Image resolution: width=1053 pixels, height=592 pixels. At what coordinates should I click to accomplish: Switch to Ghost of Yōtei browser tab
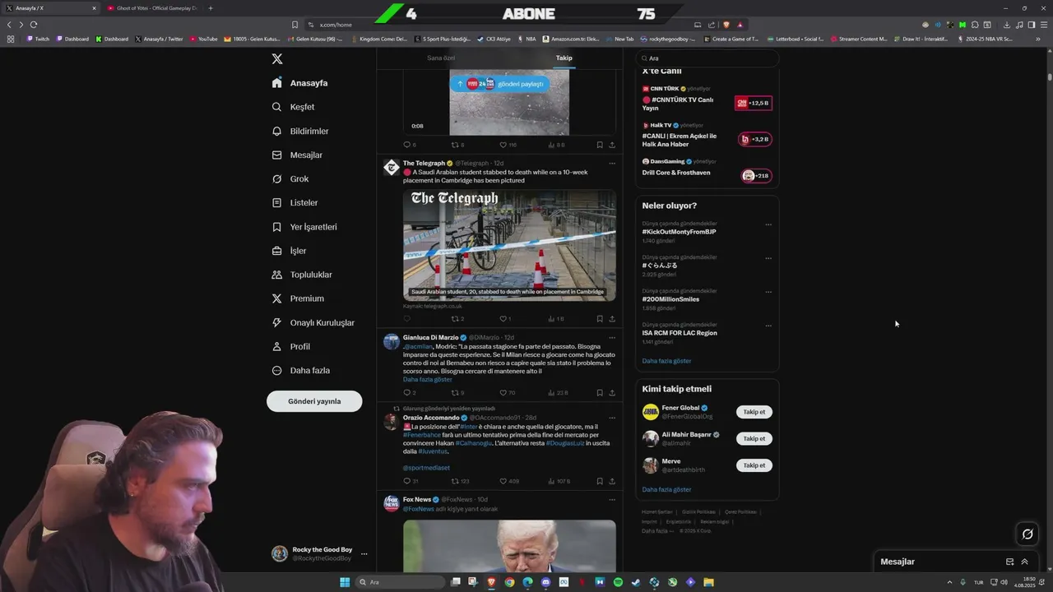(x=153, y=8)
